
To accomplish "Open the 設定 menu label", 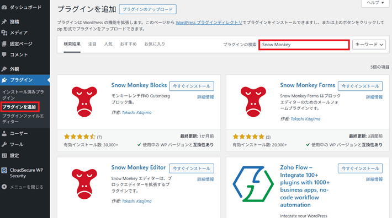I will (x=14, y=155).
